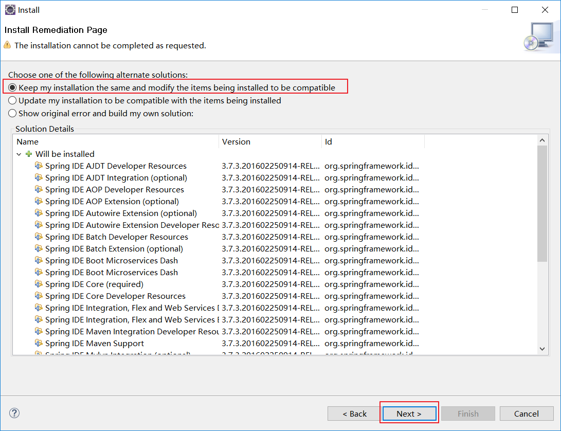Click the scrollbar down arrow in Solution Details

pyautogui.click(x=542, y=348)
